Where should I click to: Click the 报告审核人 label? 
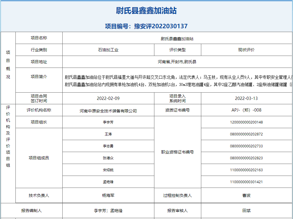click(x=178, y=211)
